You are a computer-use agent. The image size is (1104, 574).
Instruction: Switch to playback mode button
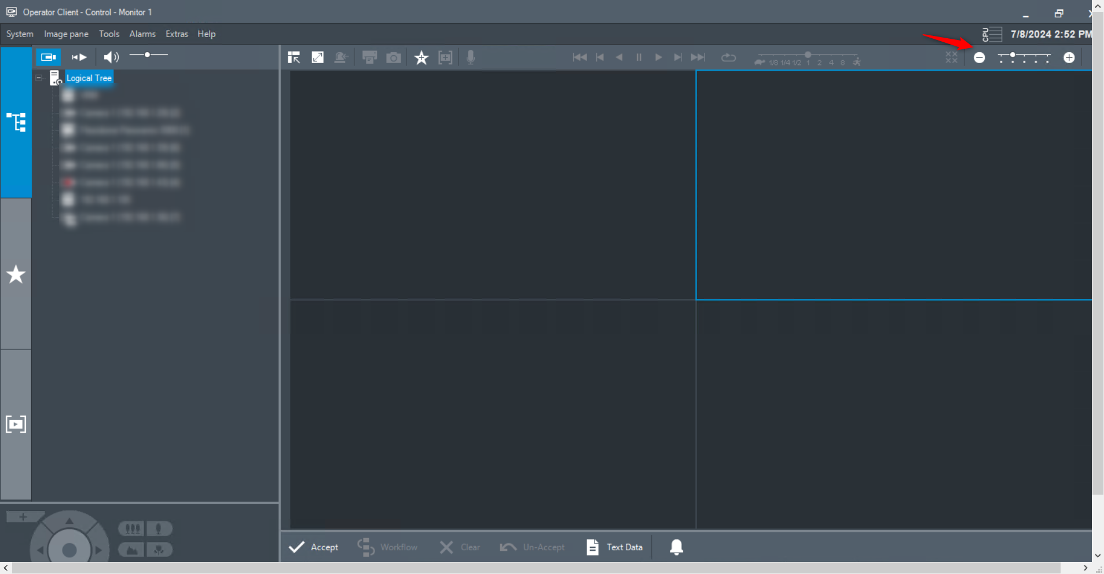click(79, 57)
